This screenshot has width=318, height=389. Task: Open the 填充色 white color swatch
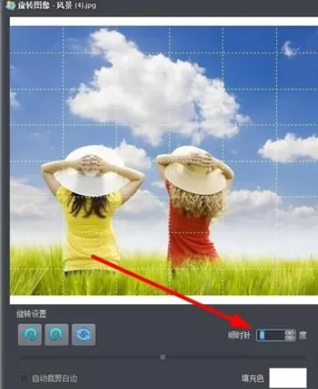coord(288,378)
